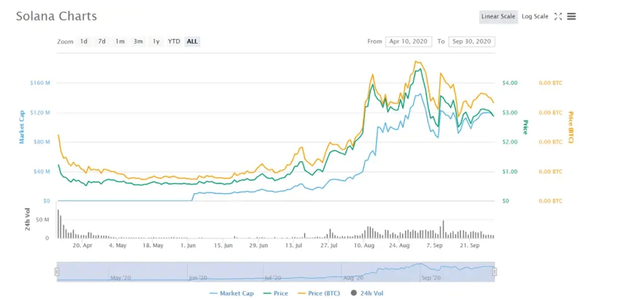Set zoom range to 3m

(138, 42)
